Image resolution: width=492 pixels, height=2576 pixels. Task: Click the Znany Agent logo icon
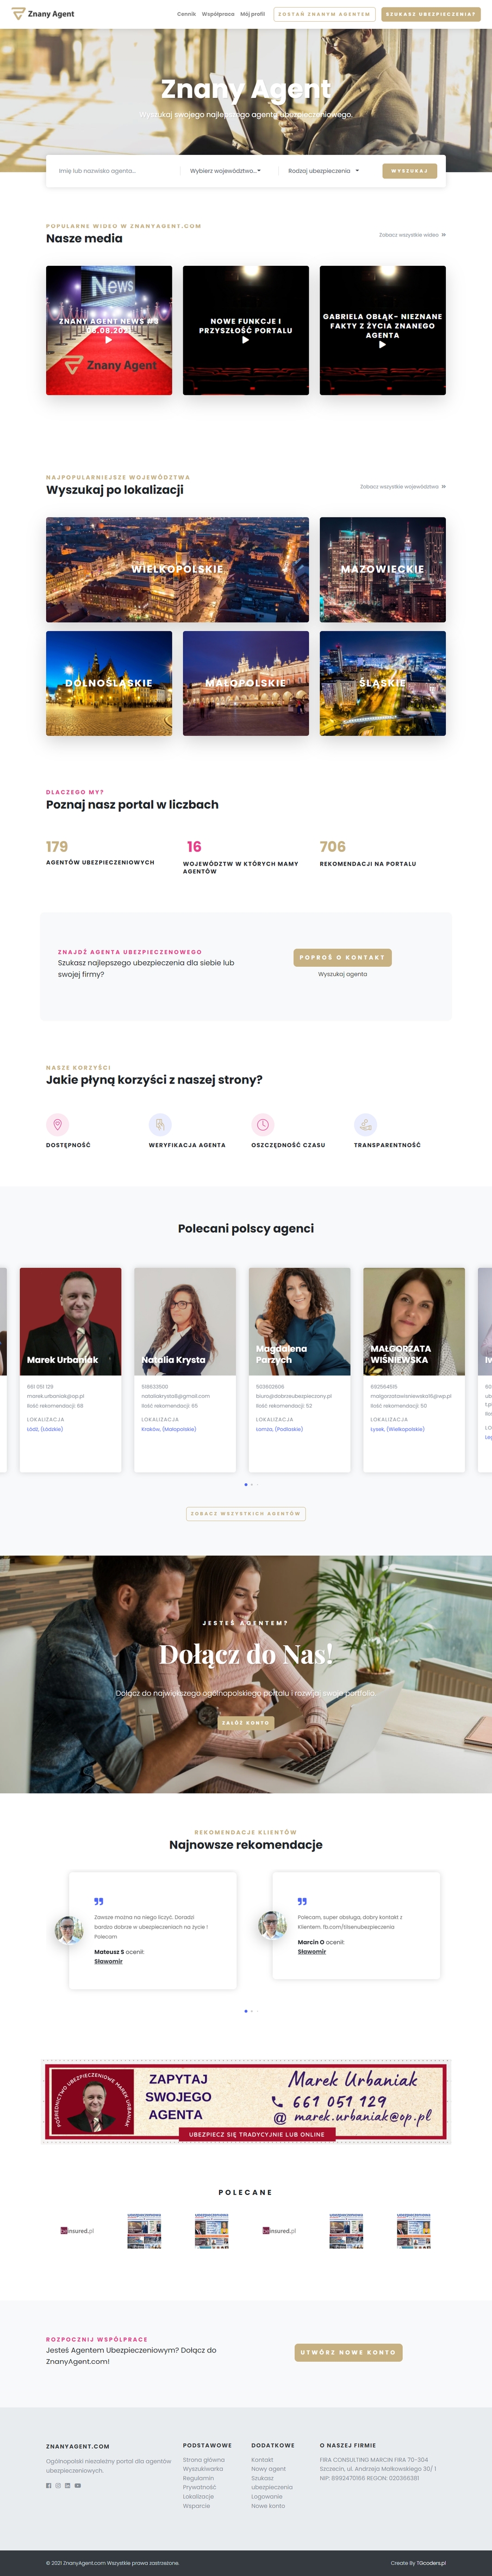coord(17,14)
